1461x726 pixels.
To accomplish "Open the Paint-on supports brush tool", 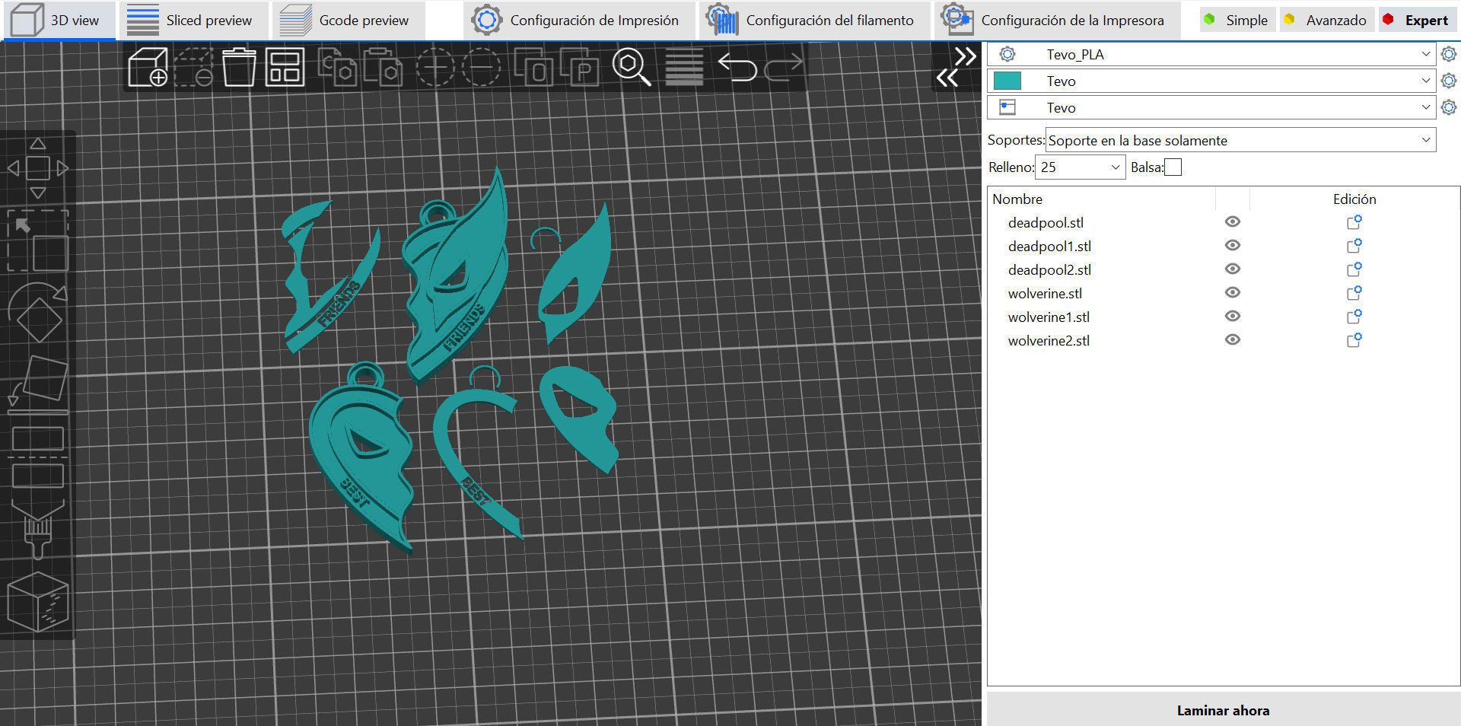I will pyautogui.click(x=37, y=530).
